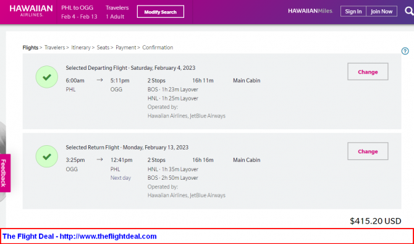The height and width of the screenshot is (244, 414).
Task: Click the return flight operated-by airlines text
Action: 187,195
